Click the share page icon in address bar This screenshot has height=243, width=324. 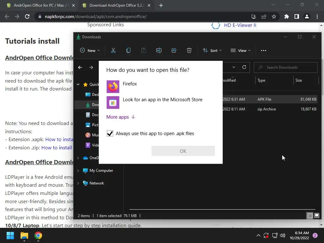click(264, 16)
